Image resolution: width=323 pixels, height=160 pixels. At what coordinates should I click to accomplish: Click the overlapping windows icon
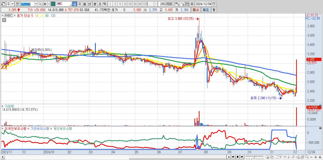tap(272, 157)
